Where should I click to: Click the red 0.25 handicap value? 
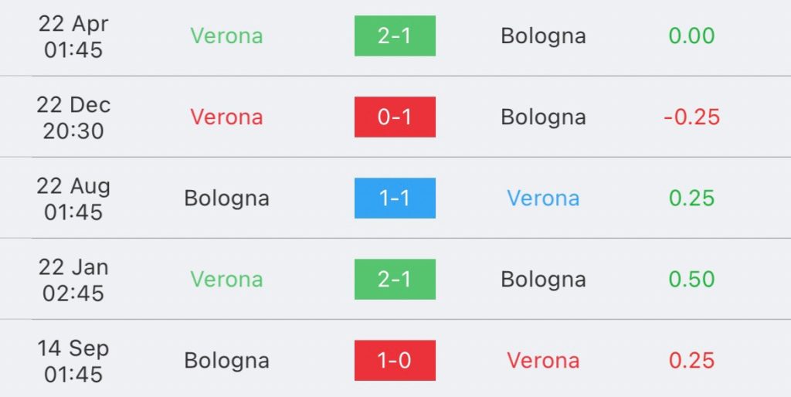pos(691,361)
